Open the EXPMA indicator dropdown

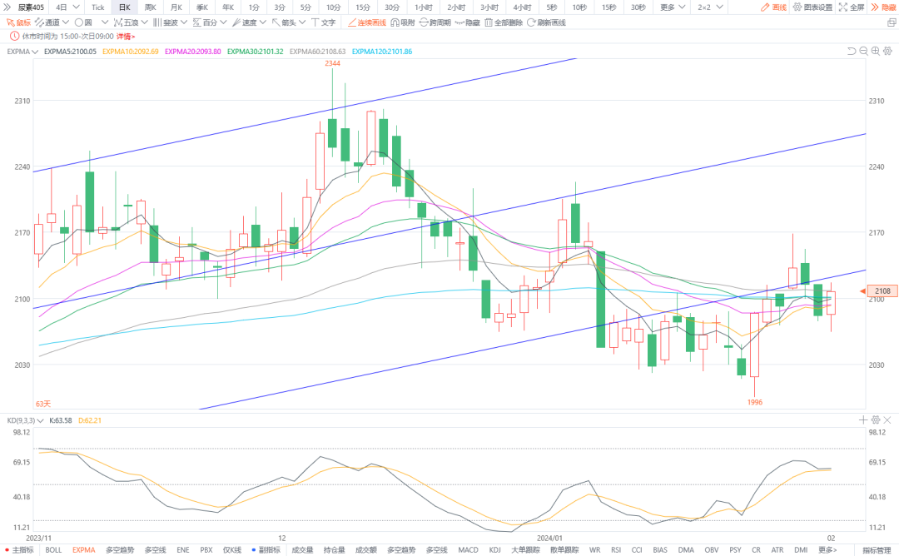(22, 51)
